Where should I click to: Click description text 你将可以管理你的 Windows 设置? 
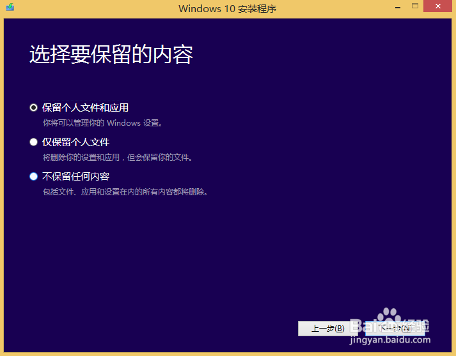click(103, 123)
